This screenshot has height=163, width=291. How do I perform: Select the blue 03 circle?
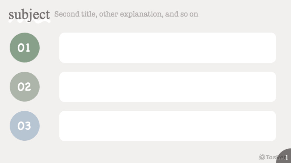[25, 126]
